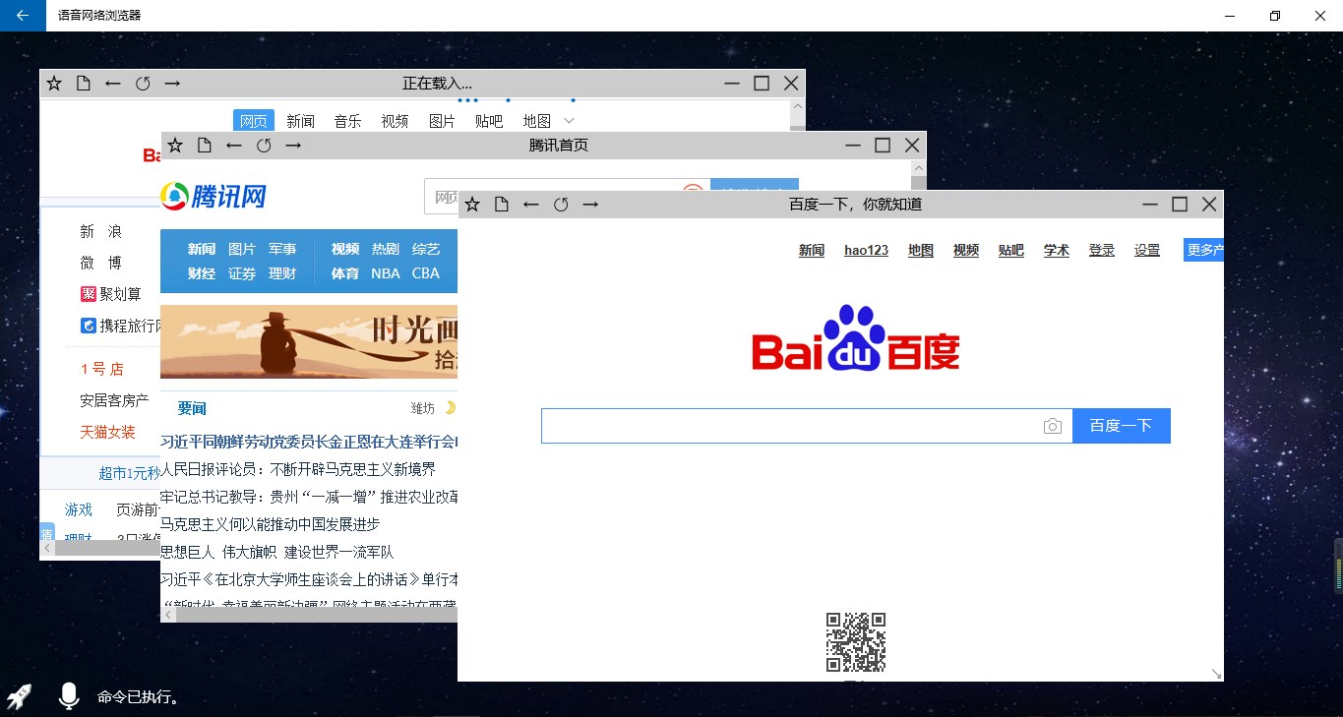Click 登录 link on Baidu page

point(1102,251)
